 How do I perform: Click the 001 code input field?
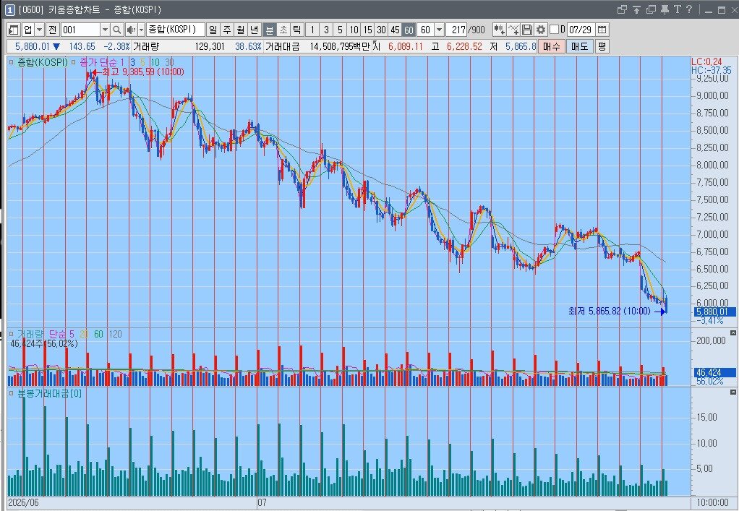(x=80, y=30)
